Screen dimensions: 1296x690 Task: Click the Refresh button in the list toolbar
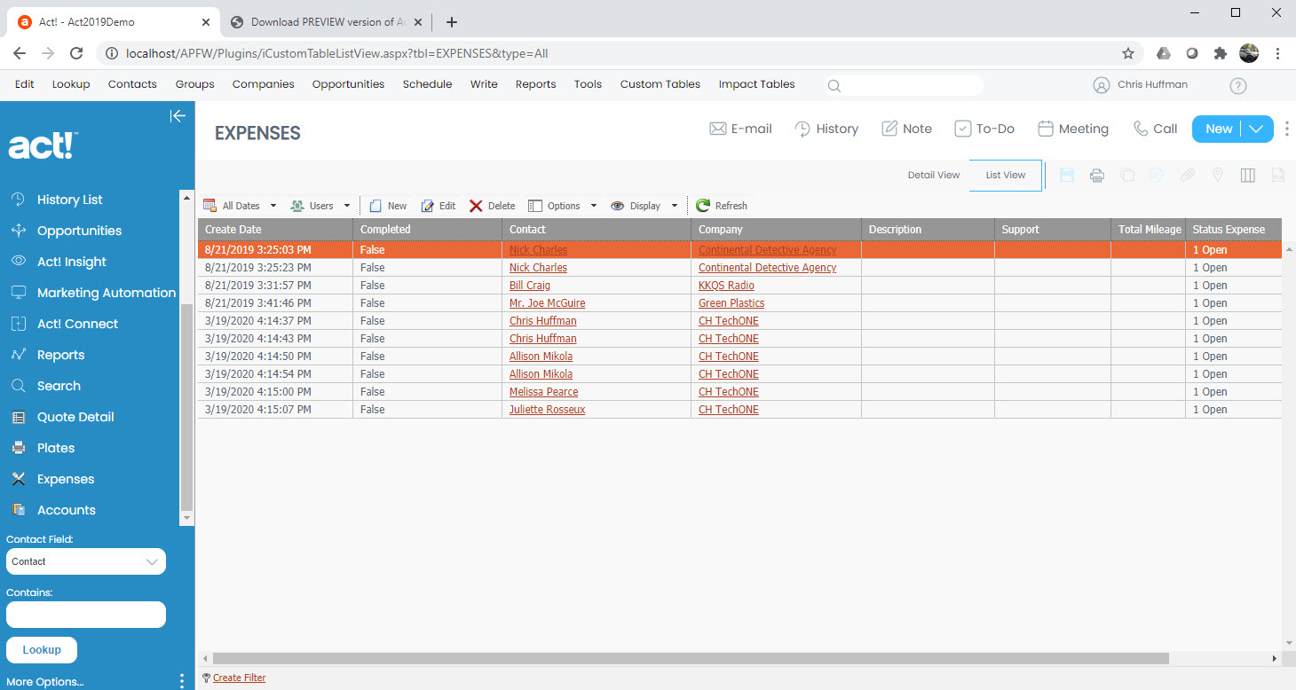(722, 206)
